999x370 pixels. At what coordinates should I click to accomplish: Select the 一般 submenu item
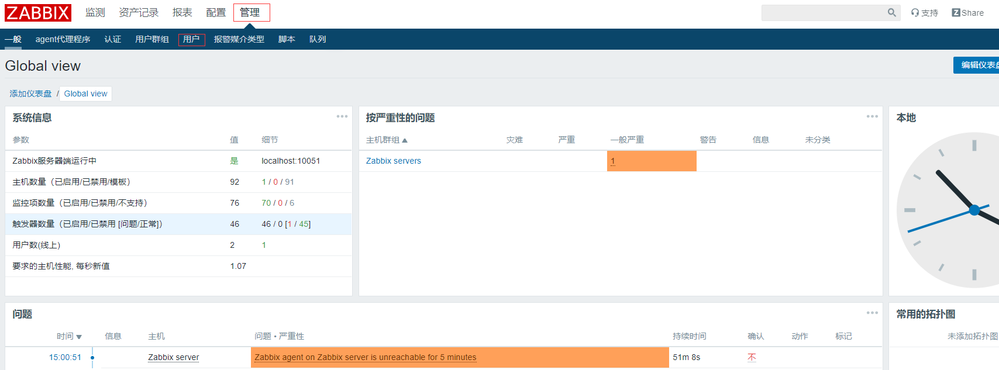click(x=13, y=39)
